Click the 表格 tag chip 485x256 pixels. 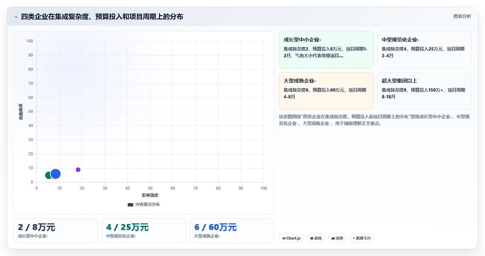point(316,238)
